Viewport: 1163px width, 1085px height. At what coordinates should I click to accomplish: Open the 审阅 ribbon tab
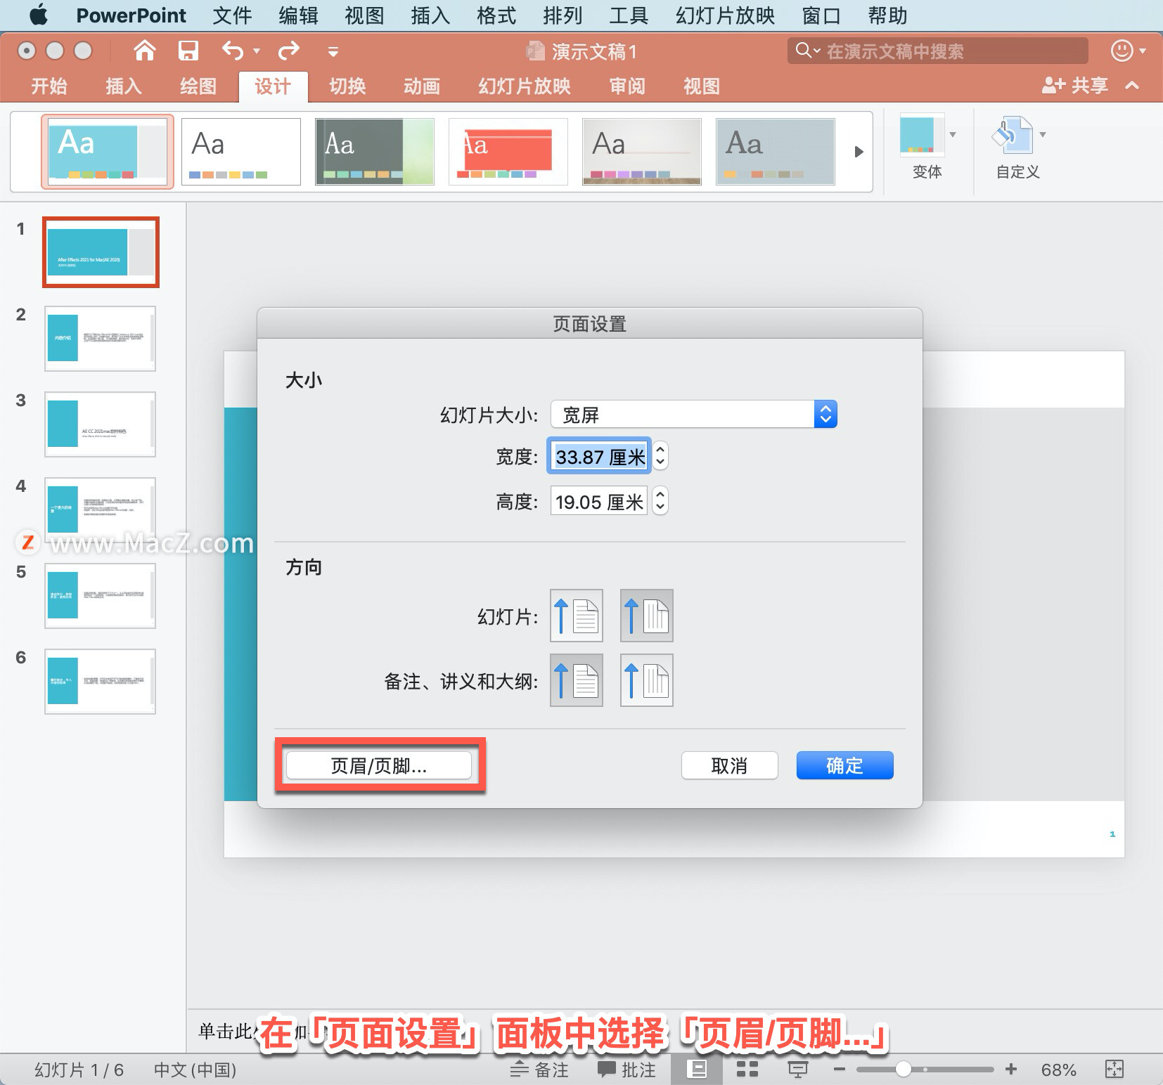[627, 86]
